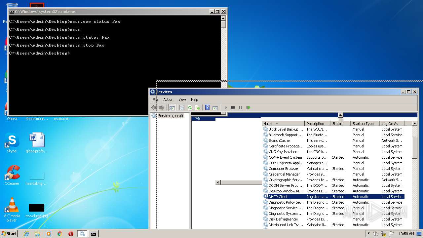Click the cmd.exe window scrollbar up arrow
Viewport: 423px width, 238px height.
223,18
